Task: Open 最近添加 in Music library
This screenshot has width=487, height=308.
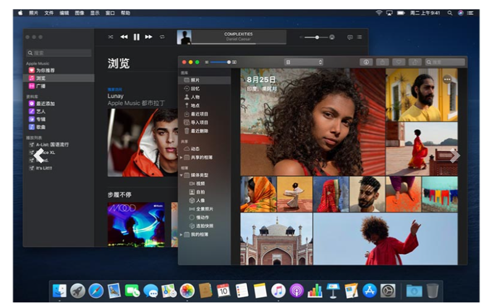Action: [x=42, y=103]
